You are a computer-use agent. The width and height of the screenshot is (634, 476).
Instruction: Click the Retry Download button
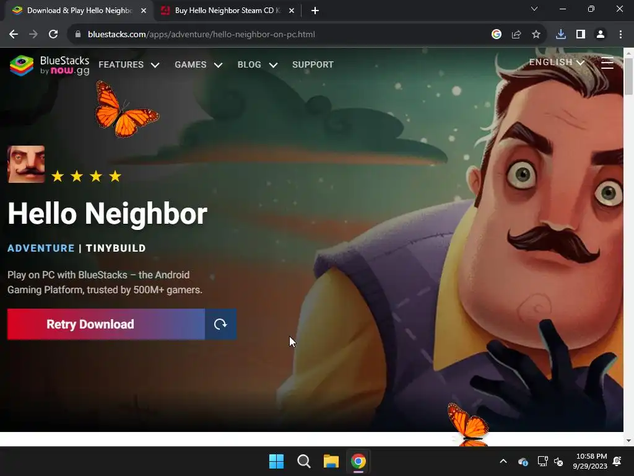[106, 324]
